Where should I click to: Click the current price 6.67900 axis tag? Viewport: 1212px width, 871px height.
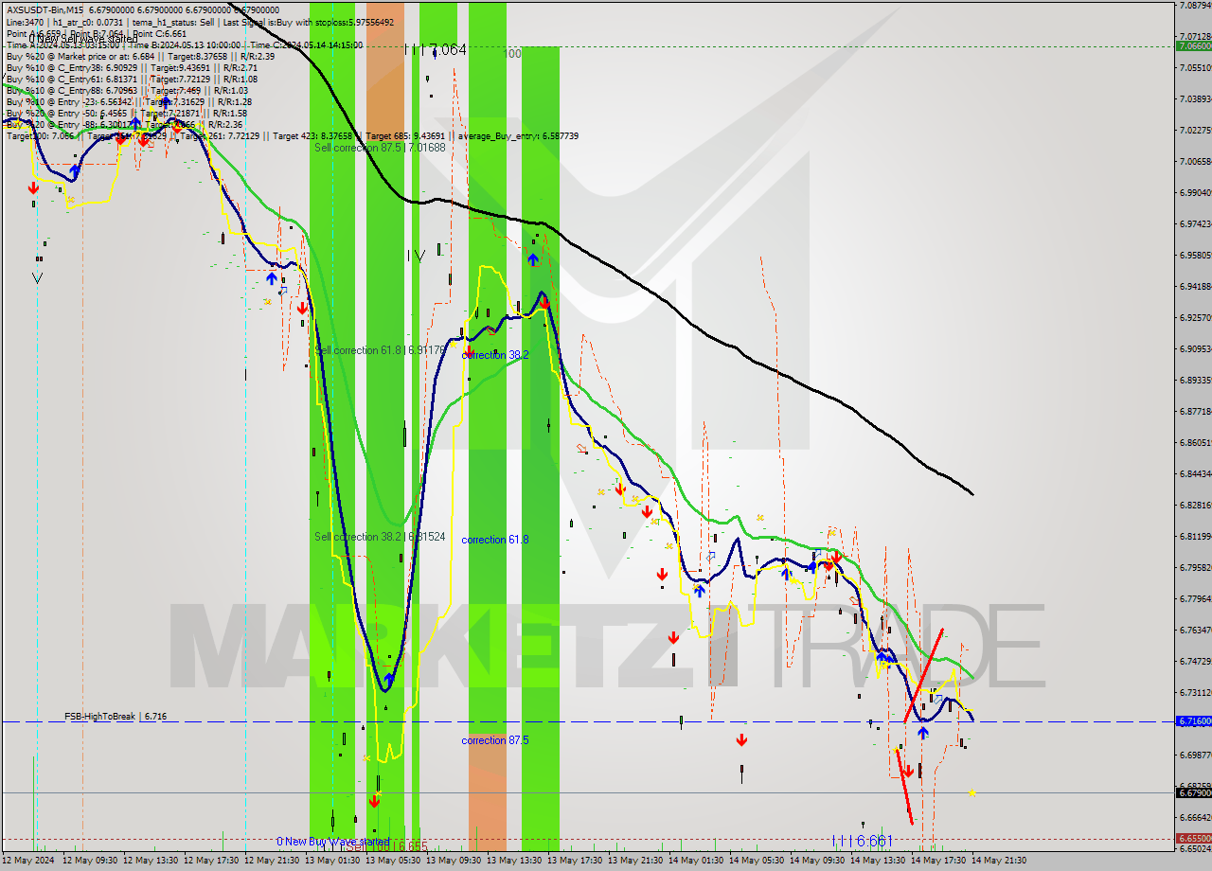(x=1192, y=792)
